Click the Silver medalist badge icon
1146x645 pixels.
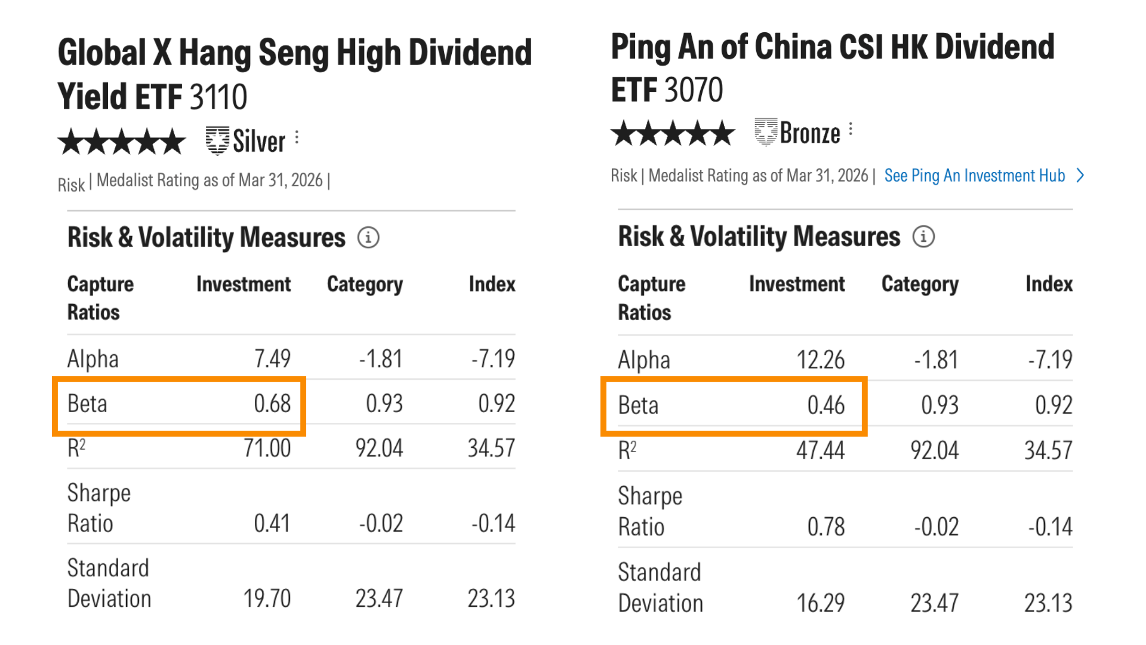point(217,141)
